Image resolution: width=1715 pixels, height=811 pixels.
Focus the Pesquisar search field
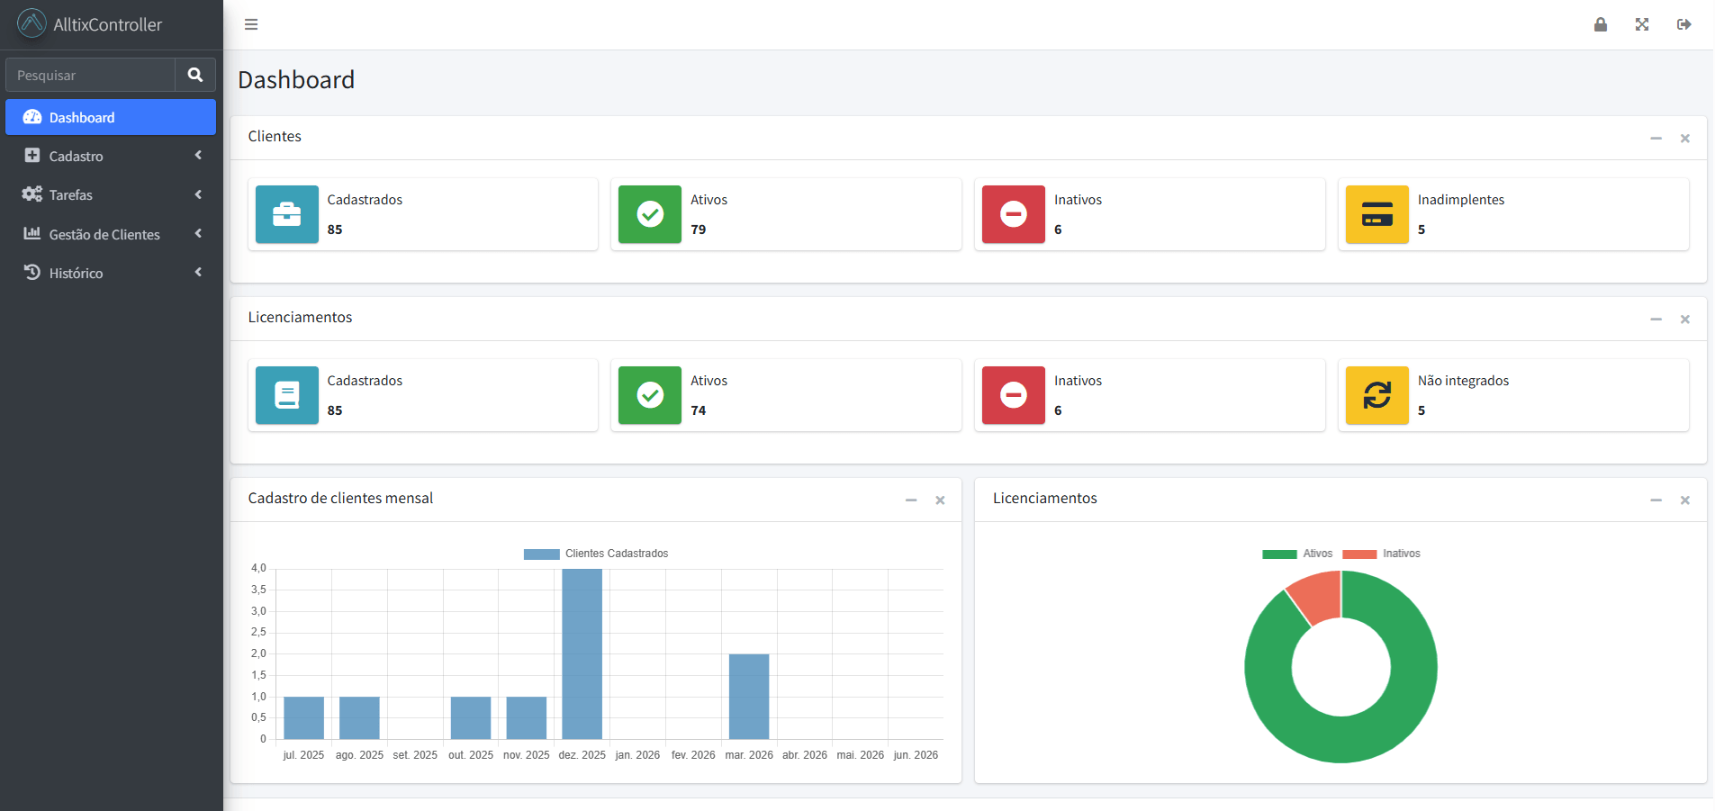coord(90,75)
